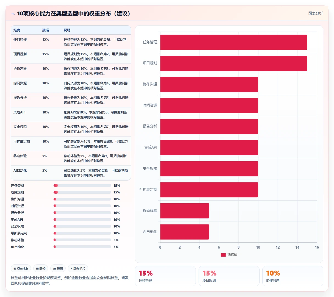Screen dimensions: 334x297
Task: Open the 15% 项目规划 data card
Action: tap(229, 276)
